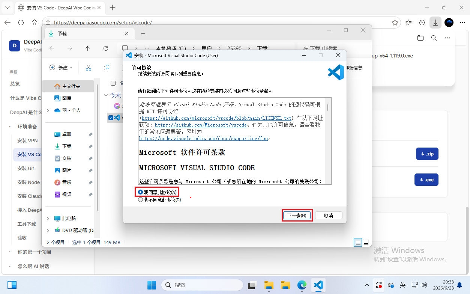Collapse the 环境准备 section in webpage sidebar
470x294 pixels.
11,127
